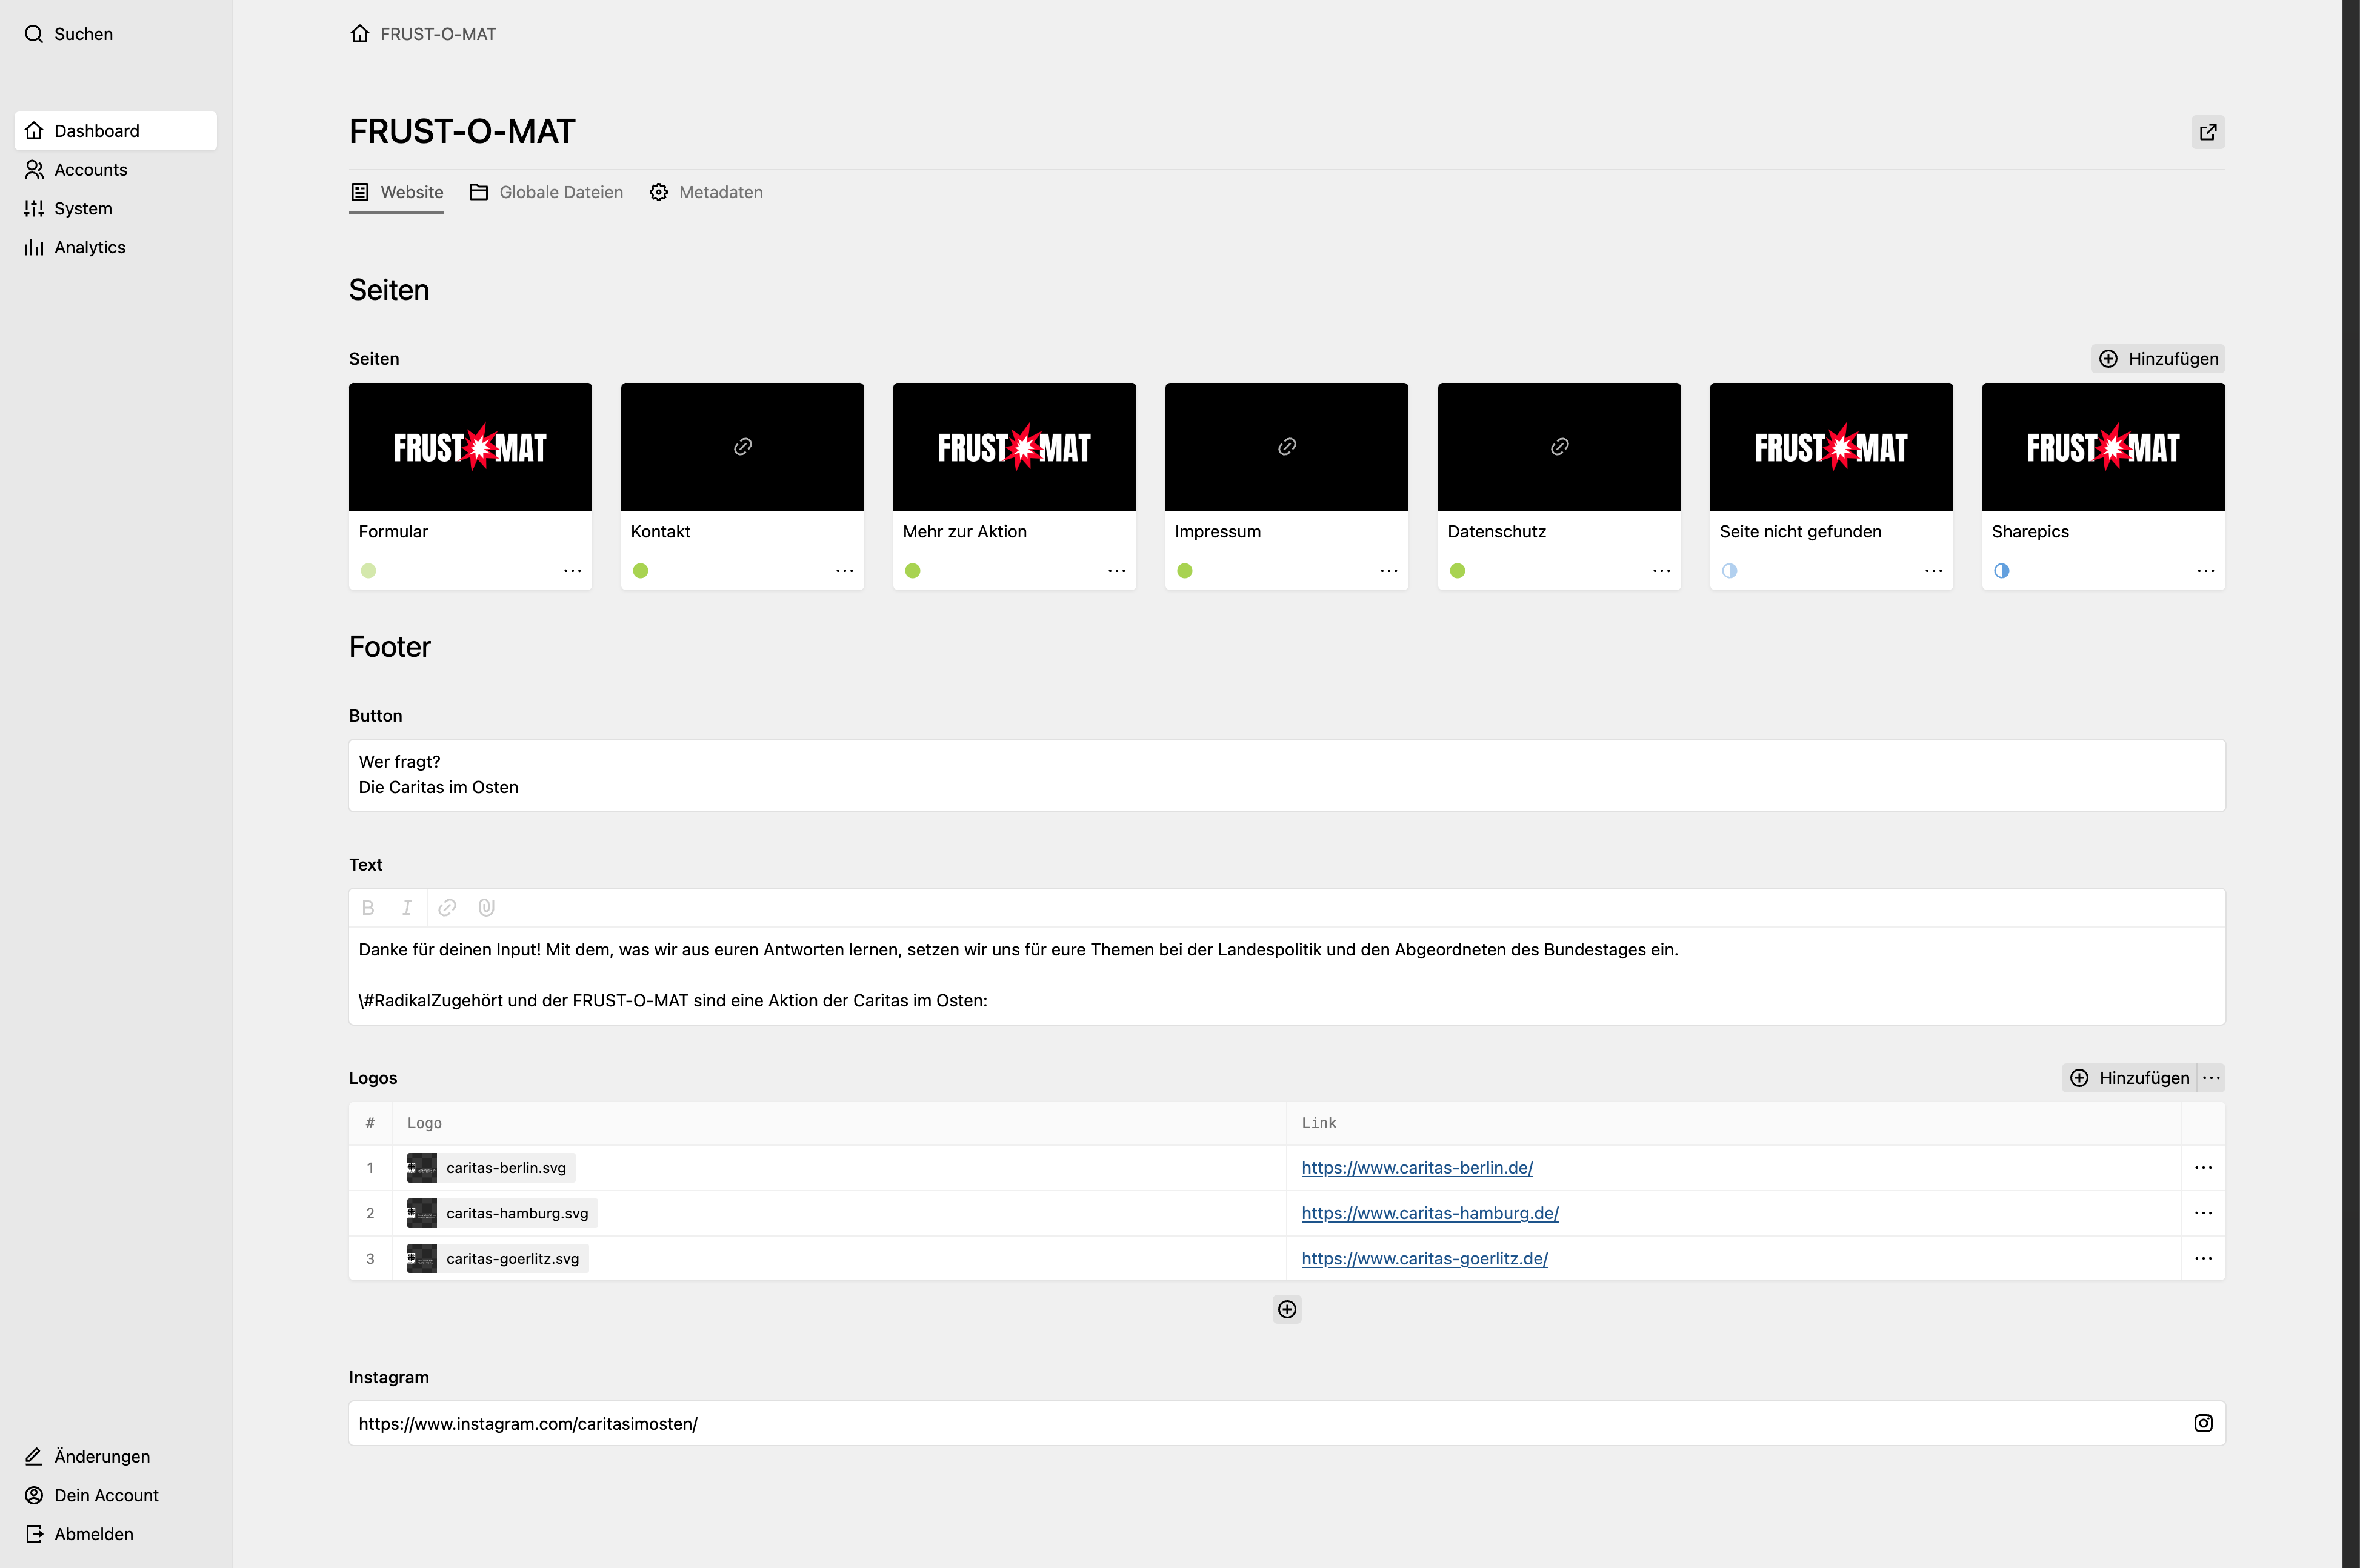Select the Website tab

tap(396, 192)
